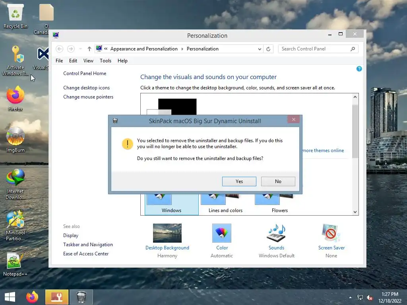Click the Search Control Panel field

318,49
